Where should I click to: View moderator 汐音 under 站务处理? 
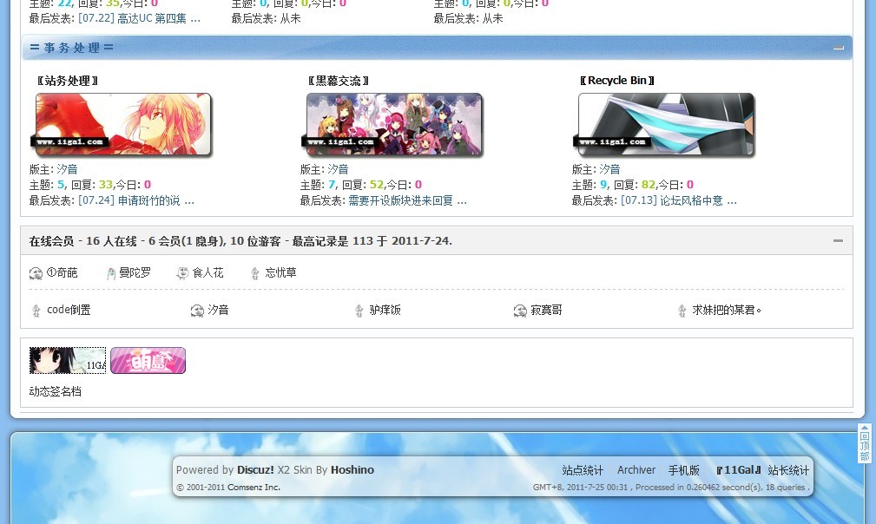click(67, 169)
